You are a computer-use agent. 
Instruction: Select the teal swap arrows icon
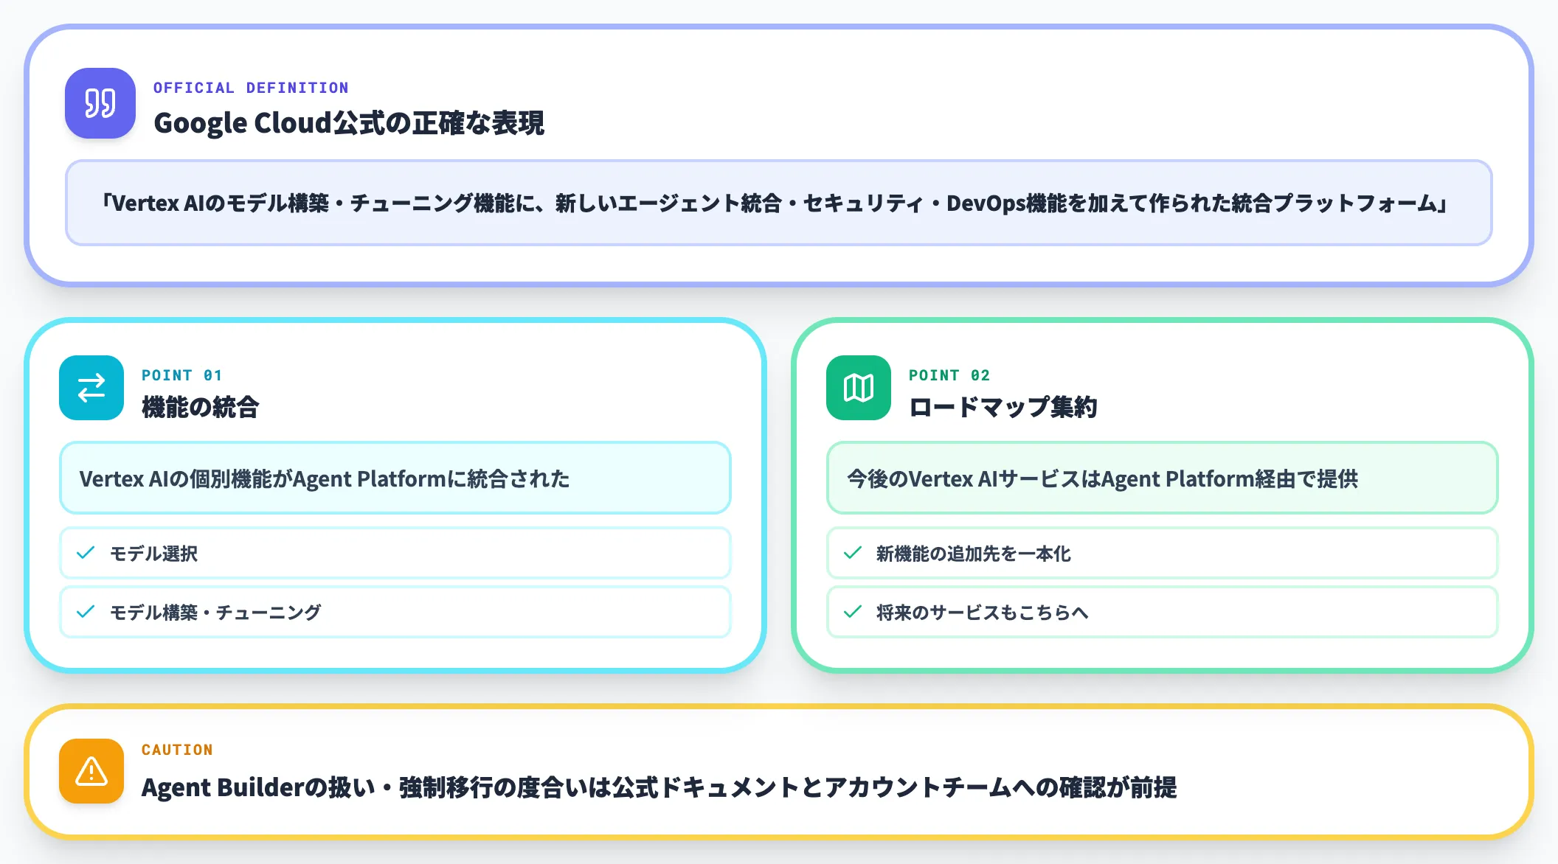[91, 388]
